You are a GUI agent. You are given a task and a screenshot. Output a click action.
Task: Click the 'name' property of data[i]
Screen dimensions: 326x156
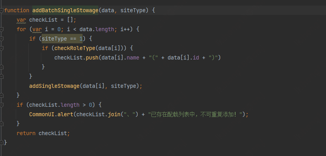point(133,58)
